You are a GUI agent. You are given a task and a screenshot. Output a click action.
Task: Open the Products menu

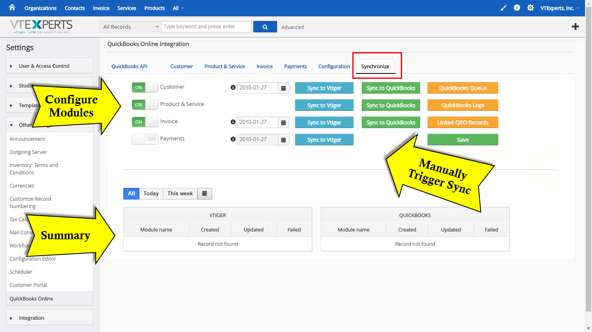(155, 8)
